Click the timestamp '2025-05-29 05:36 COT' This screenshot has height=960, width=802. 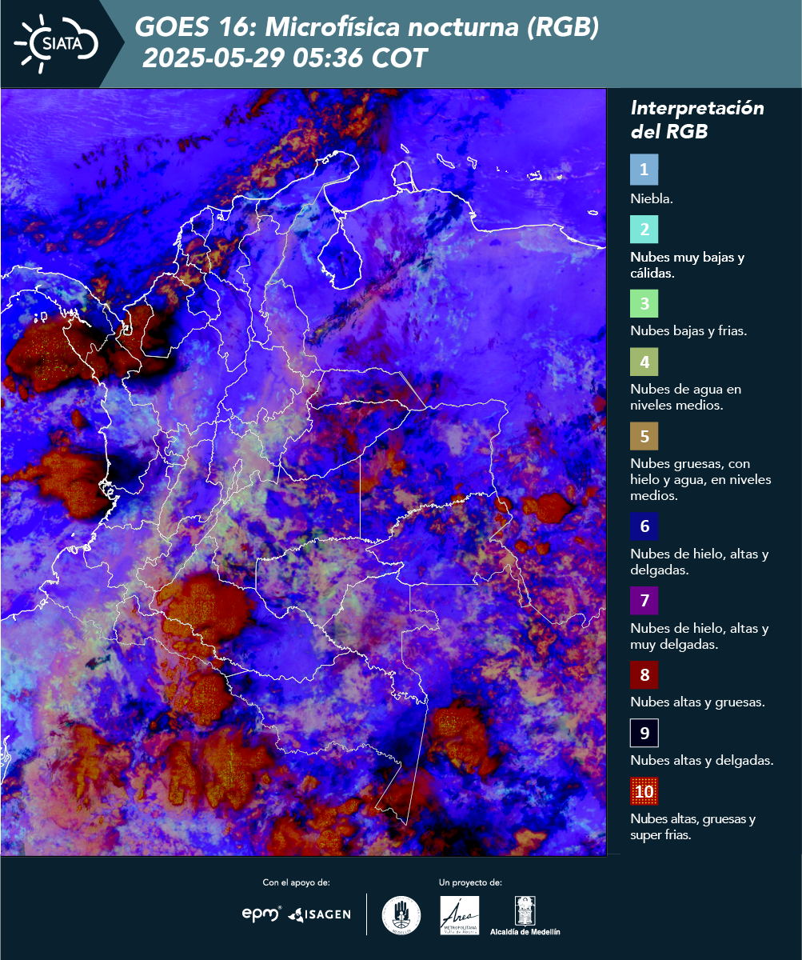click(285, 58)
